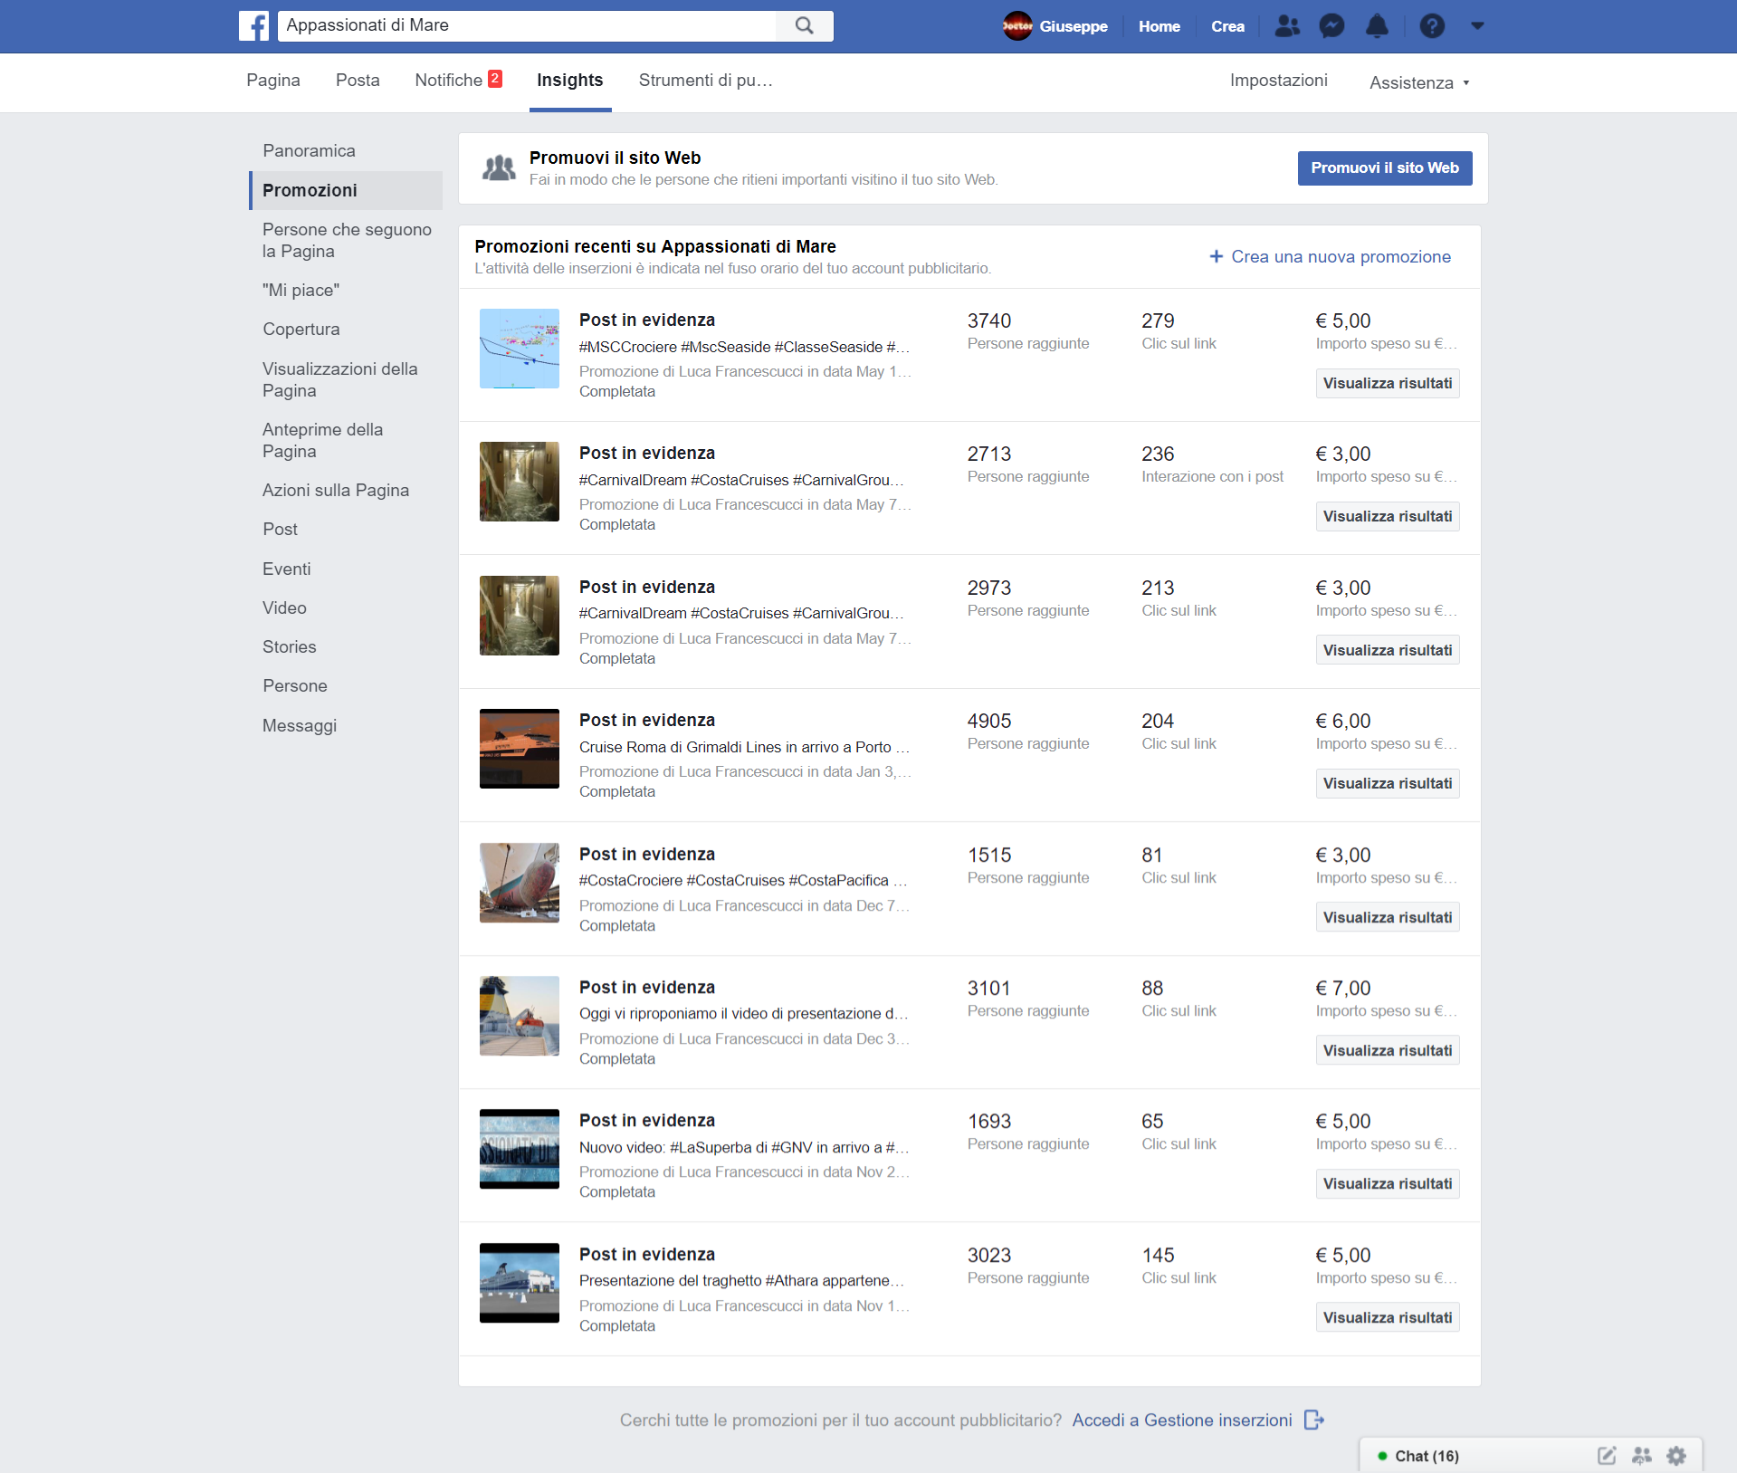Click Accedi a Gestione inserzioni link

pyautogui.click(x=1181, y=1420)
